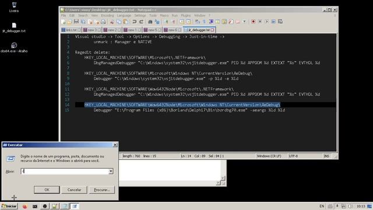Run macro multiple times toolbar icon
Screen dimensions: 373x210
pos(273,22)
